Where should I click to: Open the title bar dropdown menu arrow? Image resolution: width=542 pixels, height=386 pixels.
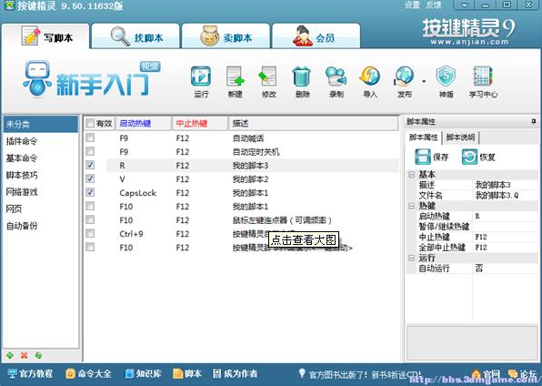pos(464,5)
